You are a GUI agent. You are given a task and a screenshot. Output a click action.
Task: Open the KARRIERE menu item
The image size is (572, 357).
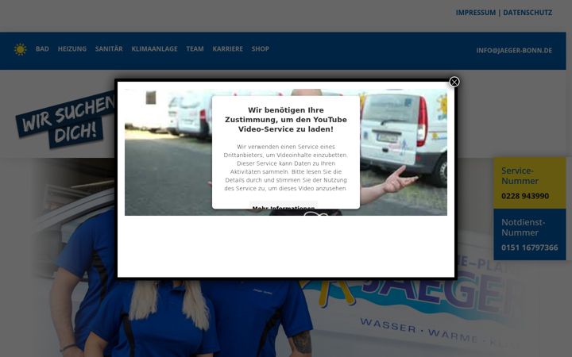coord(228,49)
